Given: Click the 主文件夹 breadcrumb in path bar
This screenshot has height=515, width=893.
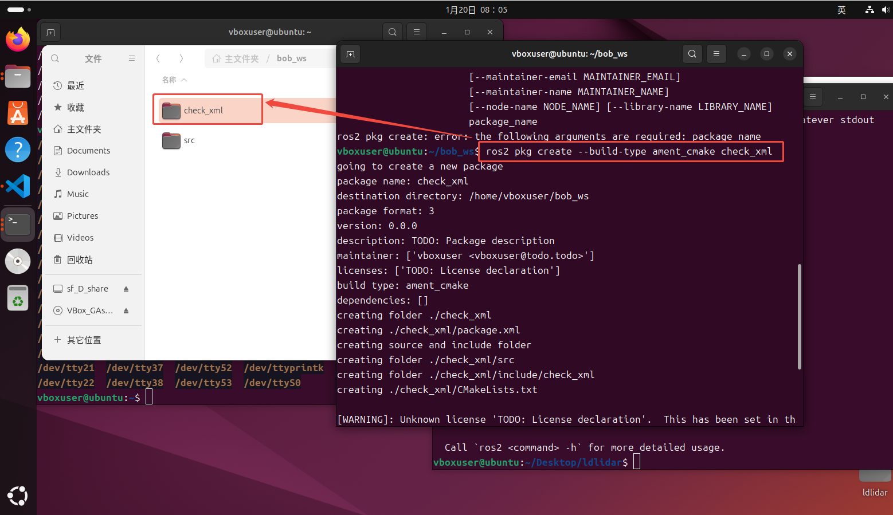Looking at the screenshot, I should click(x=236, y=58).
